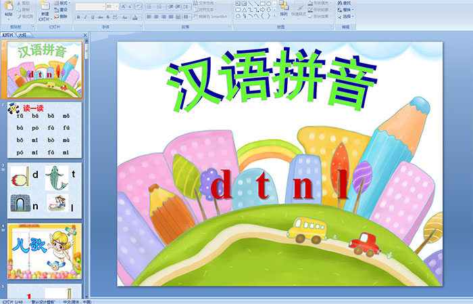Select the 儿歌 slide 4 thumbnail

click(x=45, y=252)
